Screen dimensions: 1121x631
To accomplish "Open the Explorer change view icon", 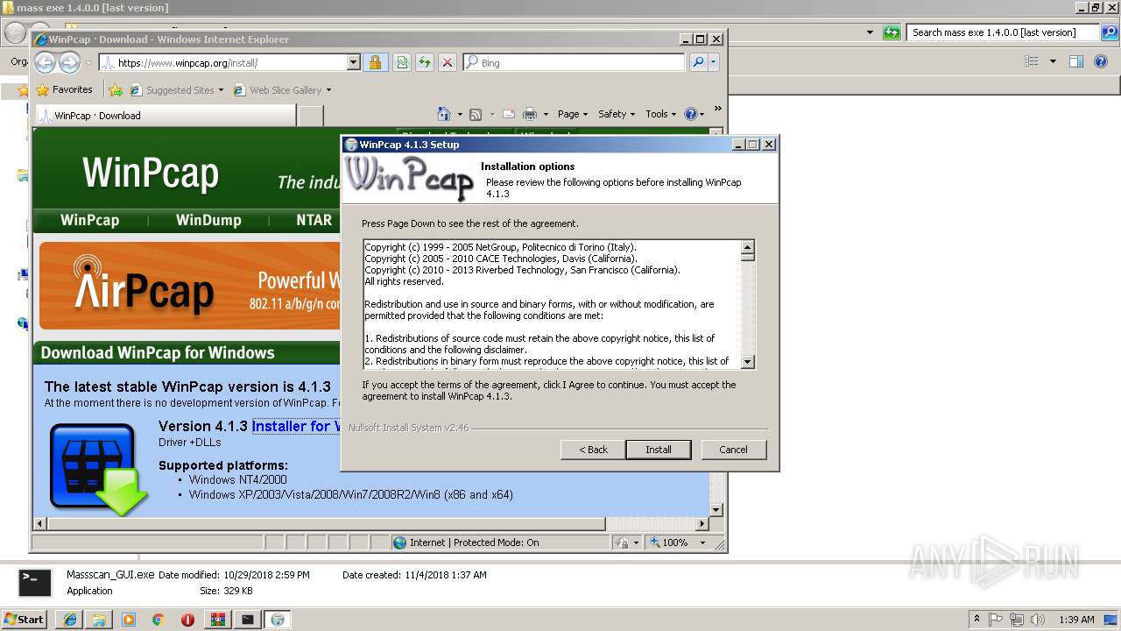I will (x=1032, y=61).
